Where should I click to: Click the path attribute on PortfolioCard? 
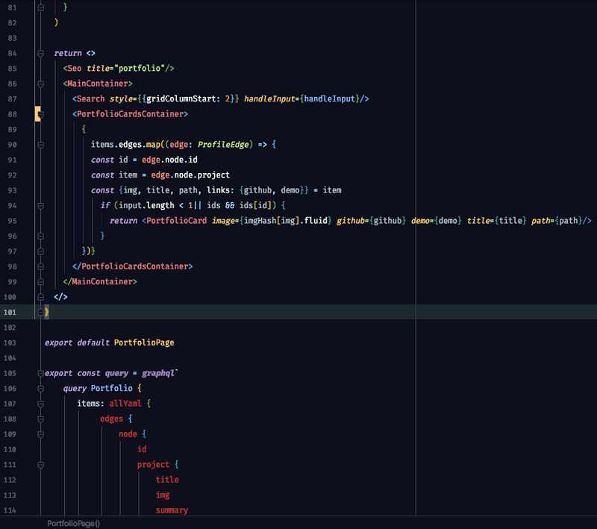[x=540, y=221]
